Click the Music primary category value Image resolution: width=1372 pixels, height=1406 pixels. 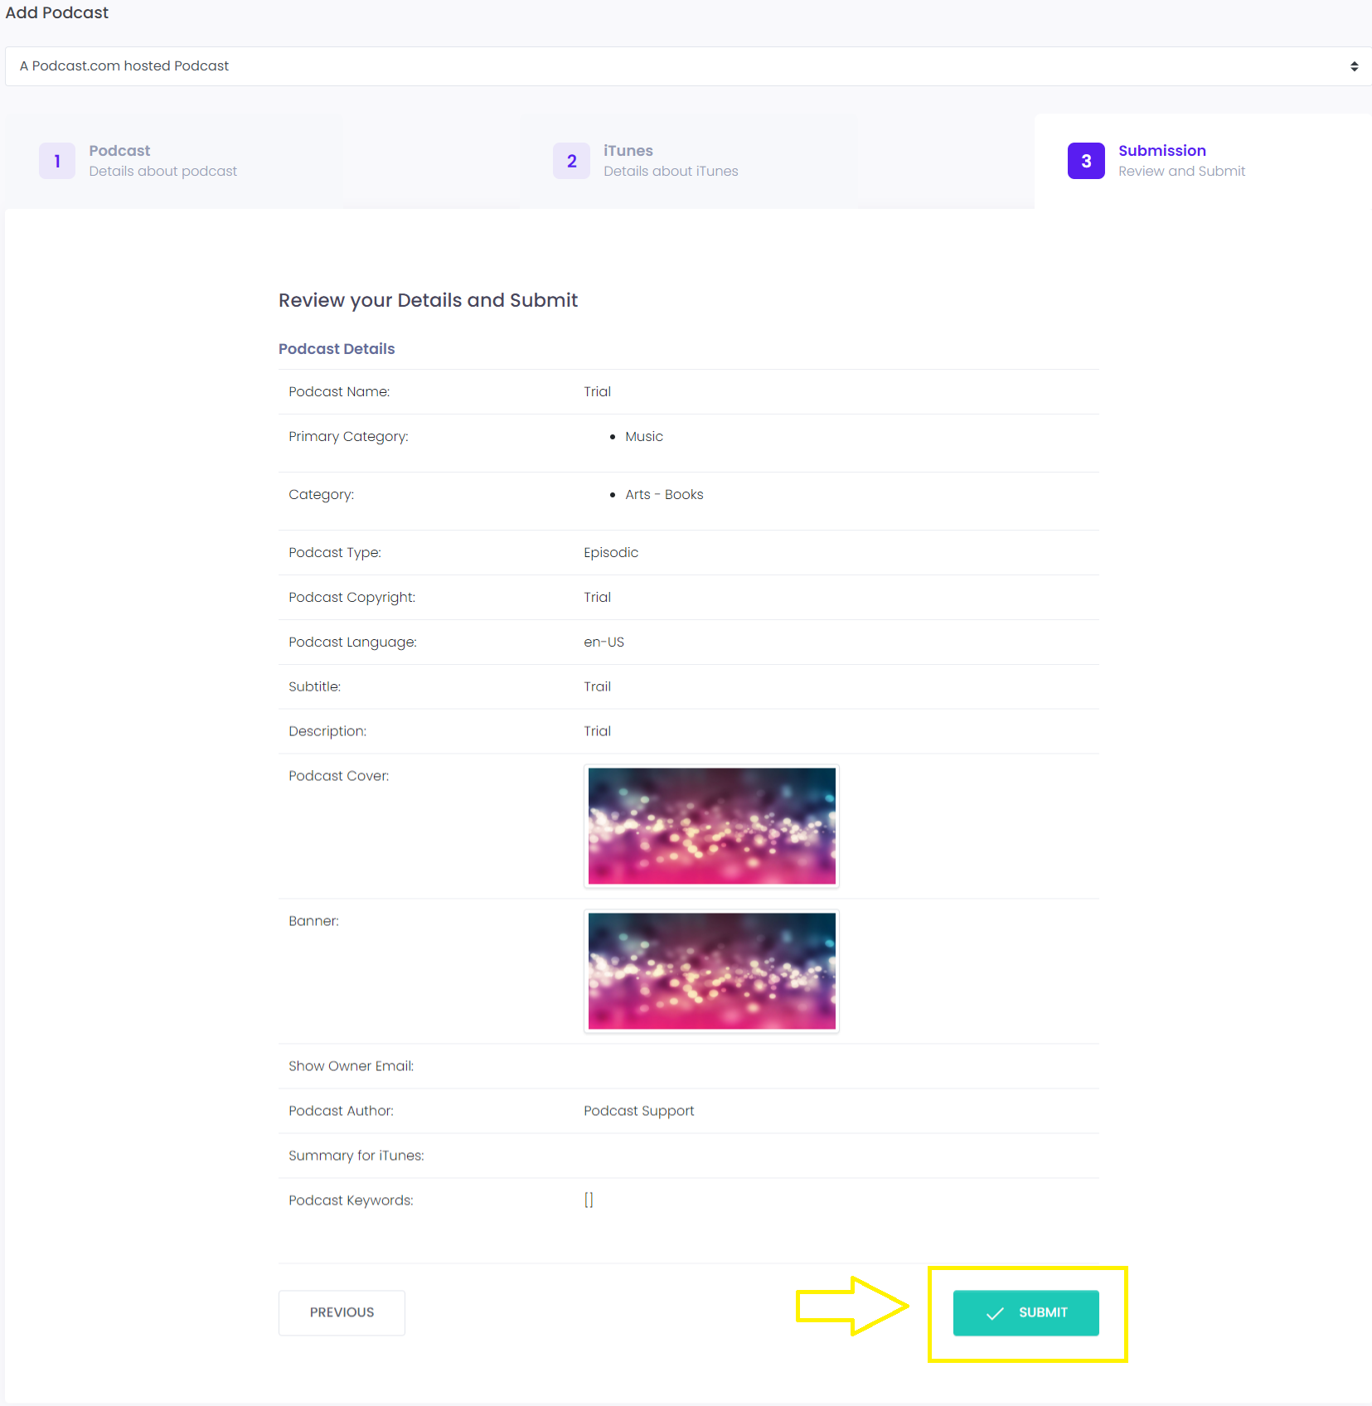click(x=644, y=437)
